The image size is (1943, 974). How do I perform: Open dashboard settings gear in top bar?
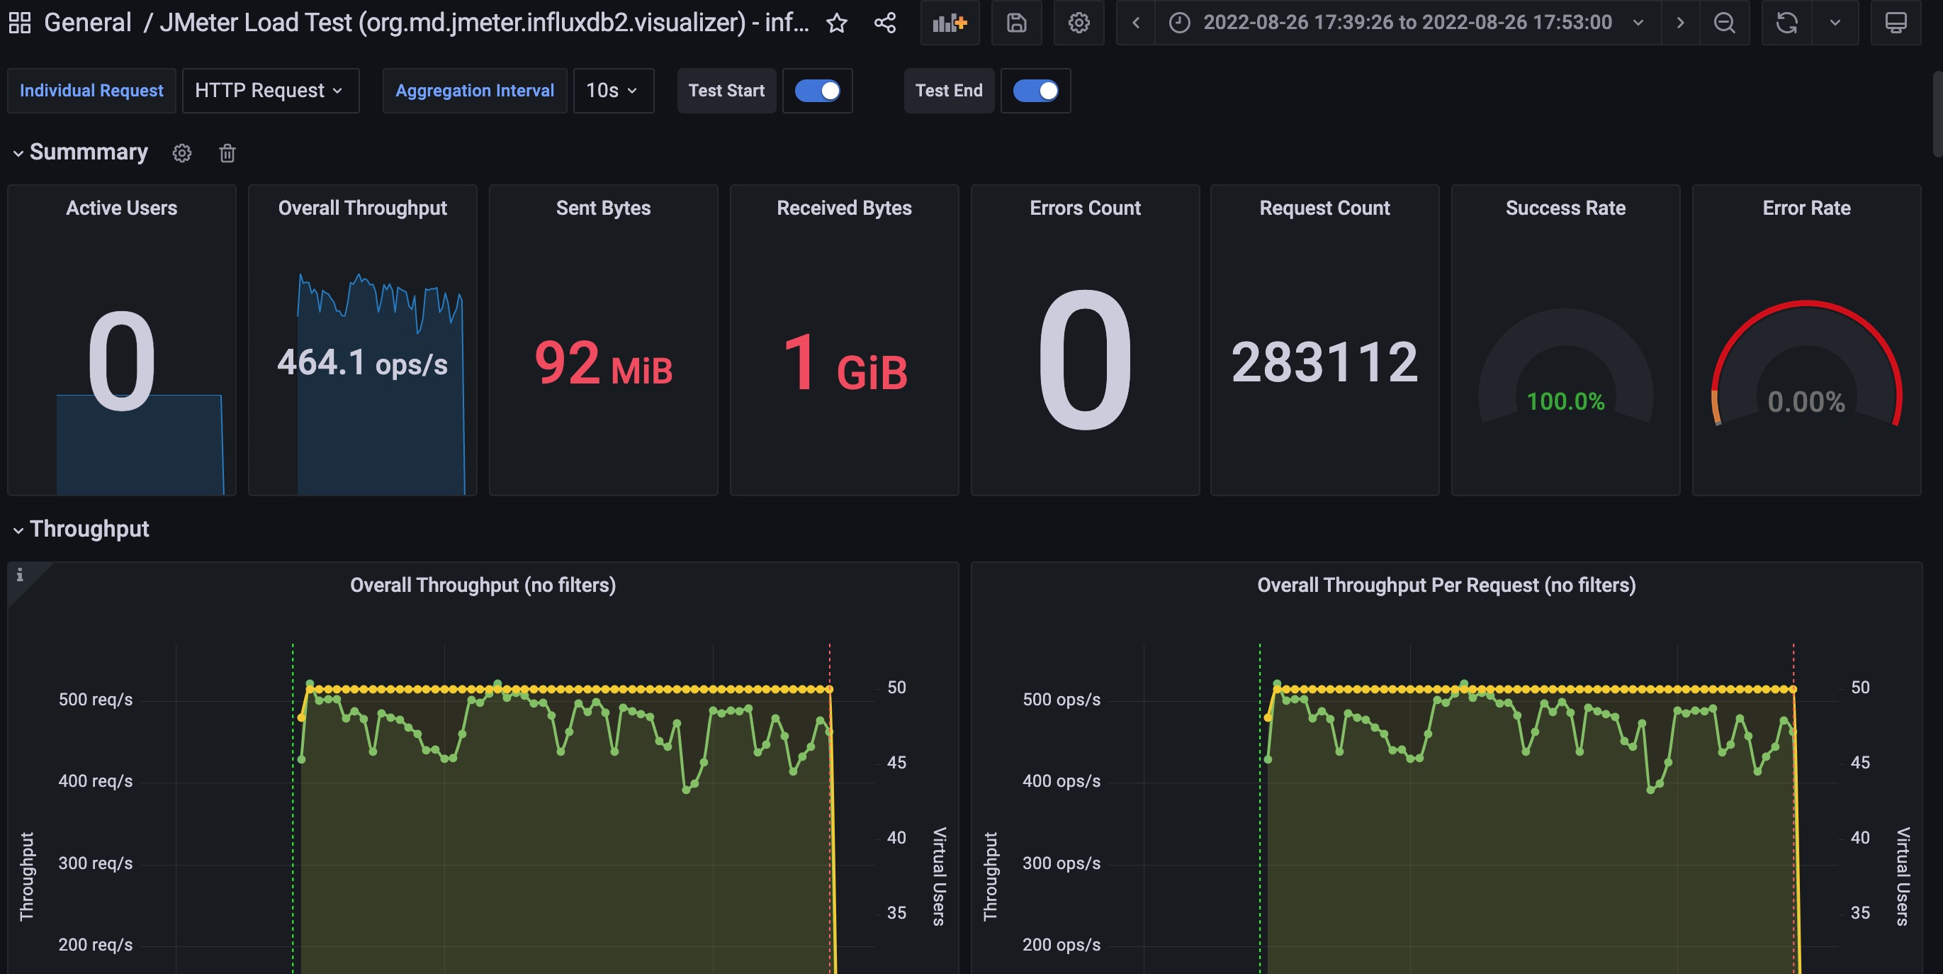(1078, 23)
